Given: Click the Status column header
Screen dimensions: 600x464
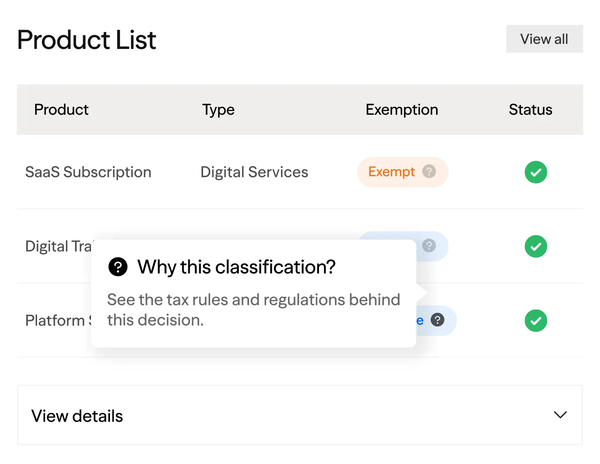Looking at the screenshot, I should 530,110.
